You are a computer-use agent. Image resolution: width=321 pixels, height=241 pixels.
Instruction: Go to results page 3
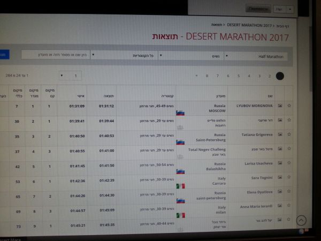pyautogui.click(x=259, y=76)
